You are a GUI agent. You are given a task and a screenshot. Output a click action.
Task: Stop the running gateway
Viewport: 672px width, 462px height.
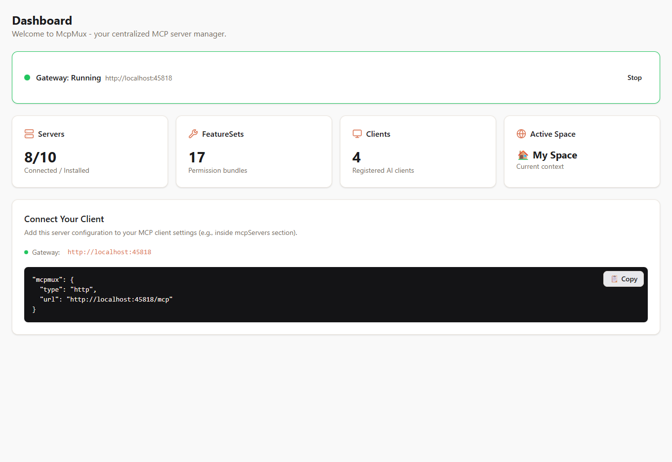click(634, 77)
